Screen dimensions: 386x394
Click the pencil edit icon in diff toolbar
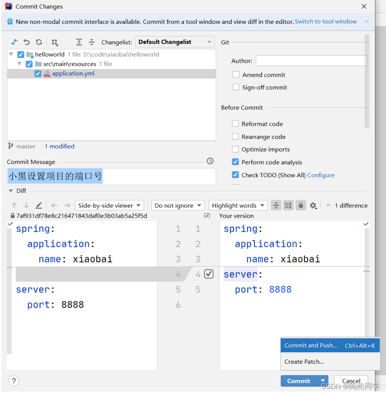click(x=38, y=205)
